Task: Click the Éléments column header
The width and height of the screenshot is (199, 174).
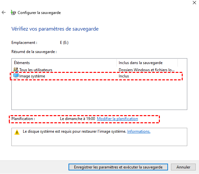Action: tap(22, 63)
